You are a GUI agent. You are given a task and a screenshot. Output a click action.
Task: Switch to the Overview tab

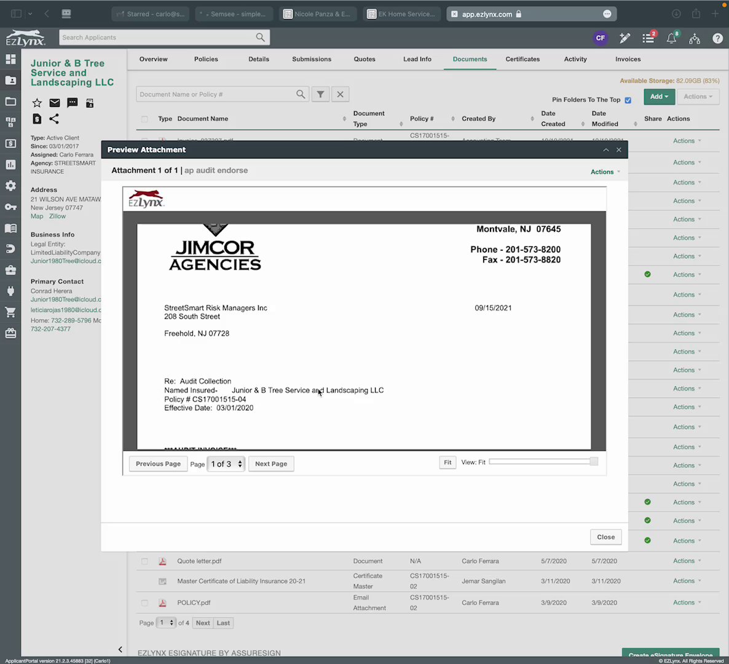pyautogui.click(x=154, y=59)
